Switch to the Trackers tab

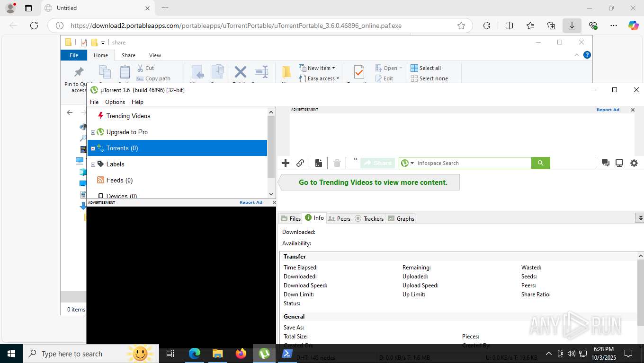tap(369, 218)
